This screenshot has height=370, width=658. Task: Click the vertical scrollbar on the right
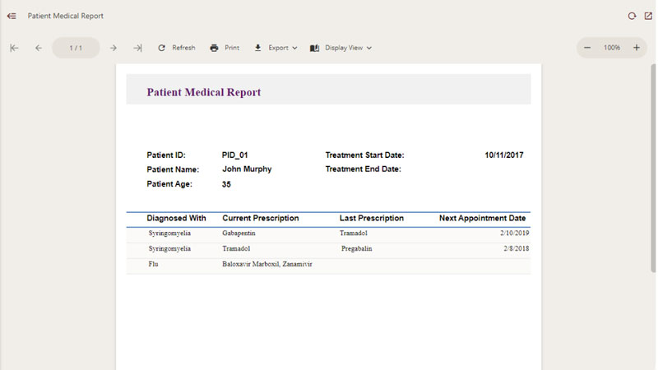[x=654, y=164]
